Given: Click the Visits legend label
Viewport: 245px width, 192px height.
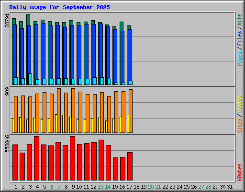Looking at the screenshot, I should click(x=239, y=105).
